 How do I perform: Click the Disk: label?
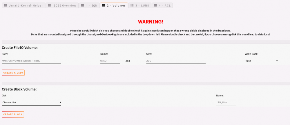click(4, 96)
